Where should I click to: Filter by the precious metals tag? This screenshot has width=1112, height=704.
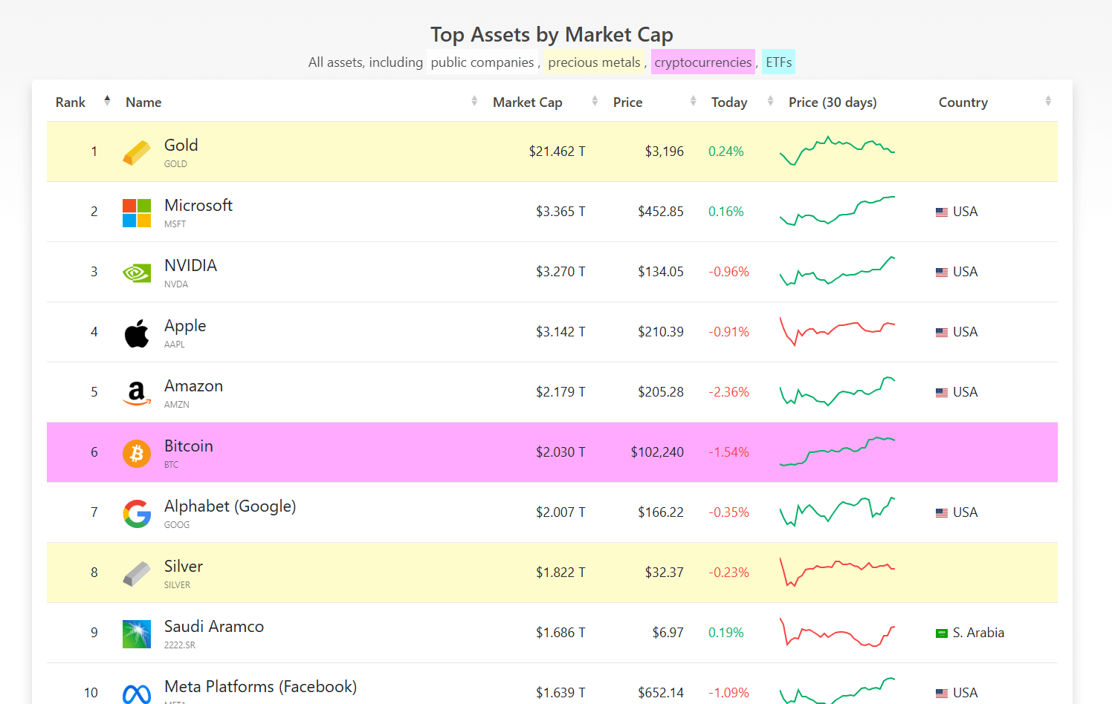[x=594, y=62]
